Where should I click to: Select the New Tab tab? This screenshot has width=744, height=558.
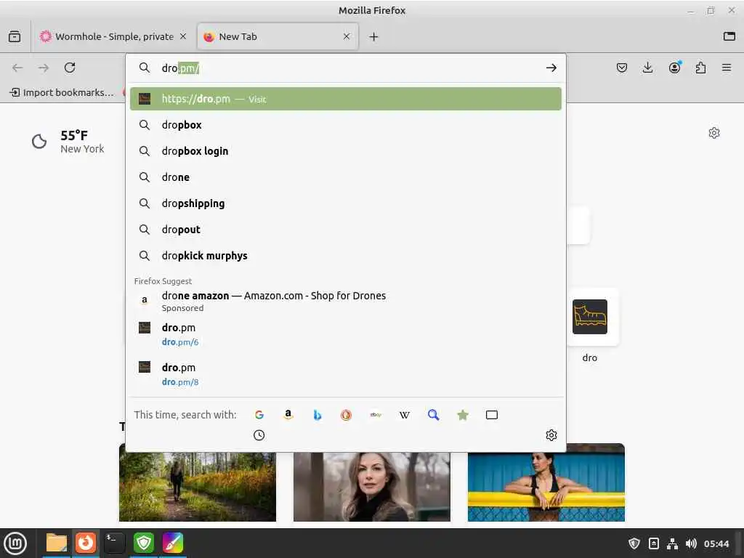click(278, 36)
